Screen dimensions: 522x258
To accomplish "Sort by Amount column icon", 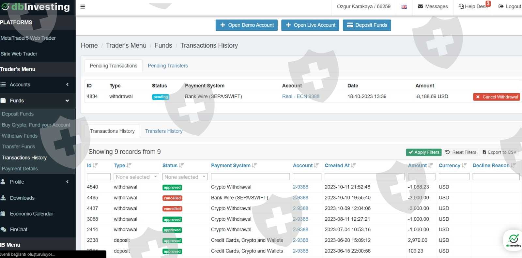I will tap(431, 165).
